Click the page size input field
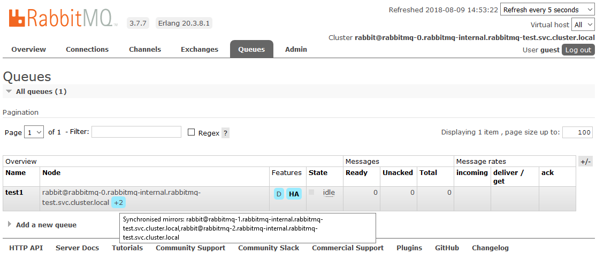Image resolution: width=596 pixels, height=254 pixels. pyautogui.click(x=577, y=132)
